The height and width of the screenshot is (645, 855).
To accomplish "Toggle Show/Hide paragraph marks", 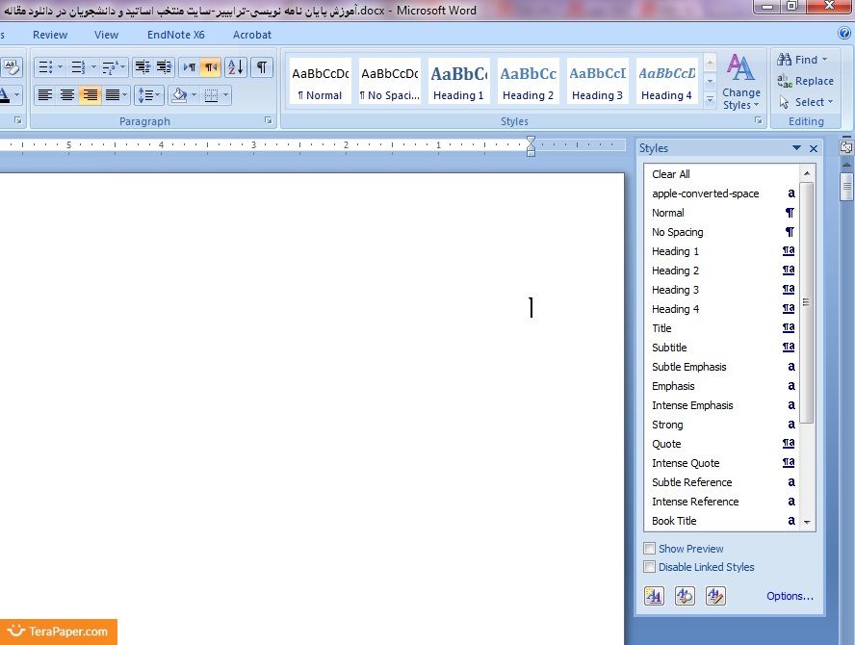I will (x=261, y=67).
